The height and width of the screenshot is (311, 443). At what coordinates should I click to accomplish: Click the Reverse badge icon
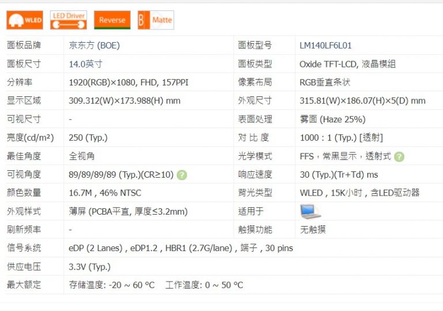pos(112,20)
